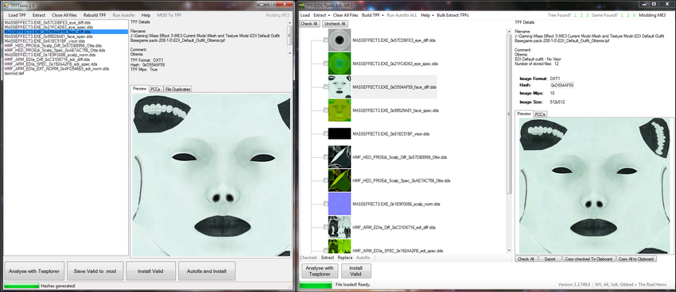Select face_spec.dds in TPFTools 2.0 list
Image resolution: width=676 pixels, height=292 pixels.
pyautogui.click(x=48, y=36)
